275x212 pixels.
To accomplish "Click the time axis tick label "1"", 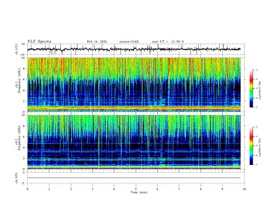I will click(x=49, y=189).
